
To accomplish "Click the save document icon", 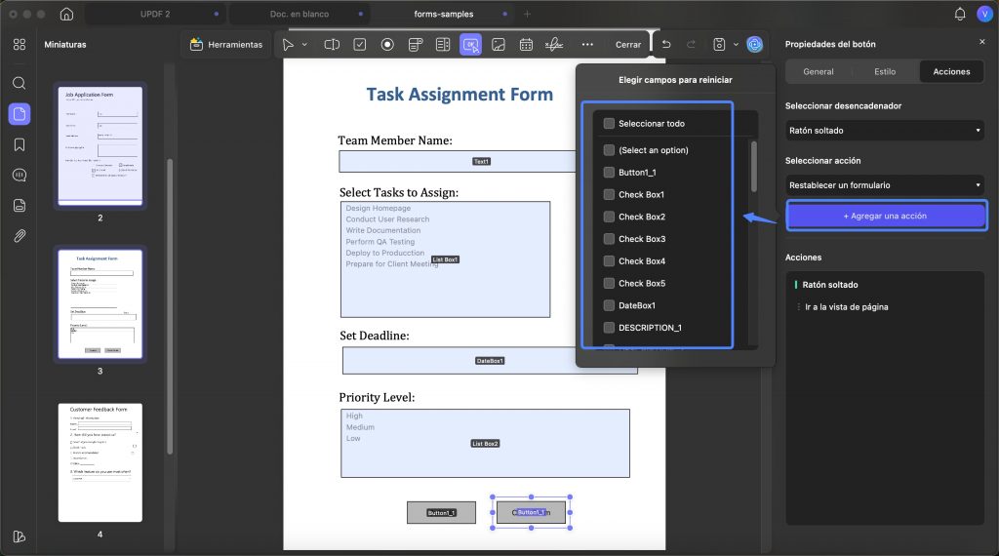I will pyautogui.click(x=719, y=45).
